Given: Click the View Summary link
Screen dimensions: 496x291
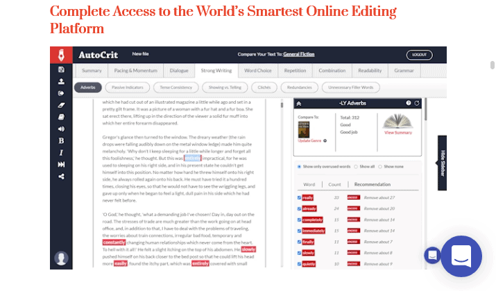Looking at the screenshot, I should (x=398, y=133).
